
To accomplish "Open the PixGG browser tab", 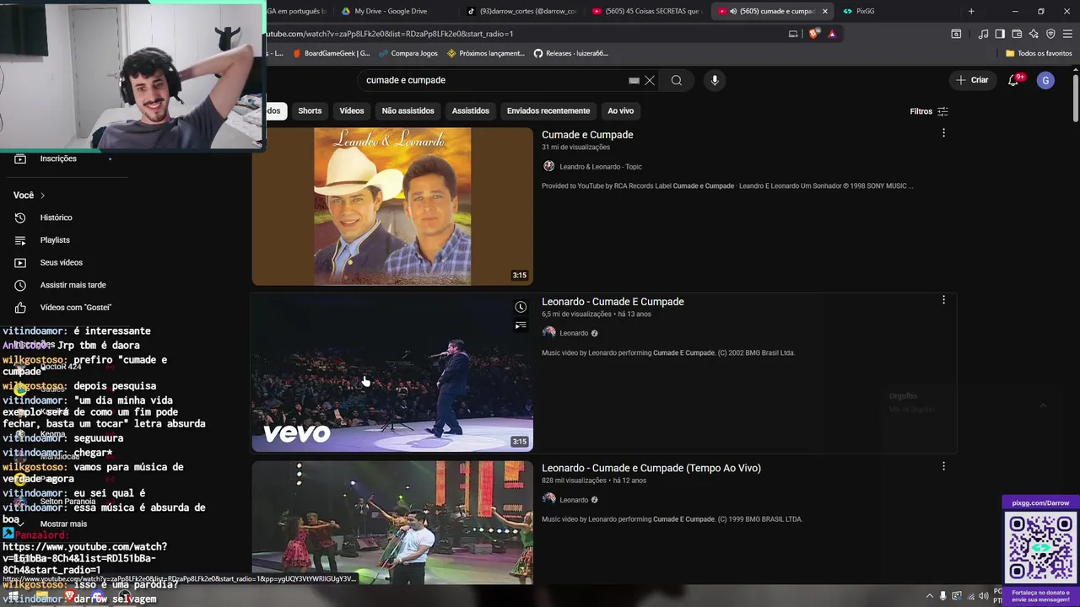I will coord(858,11).
